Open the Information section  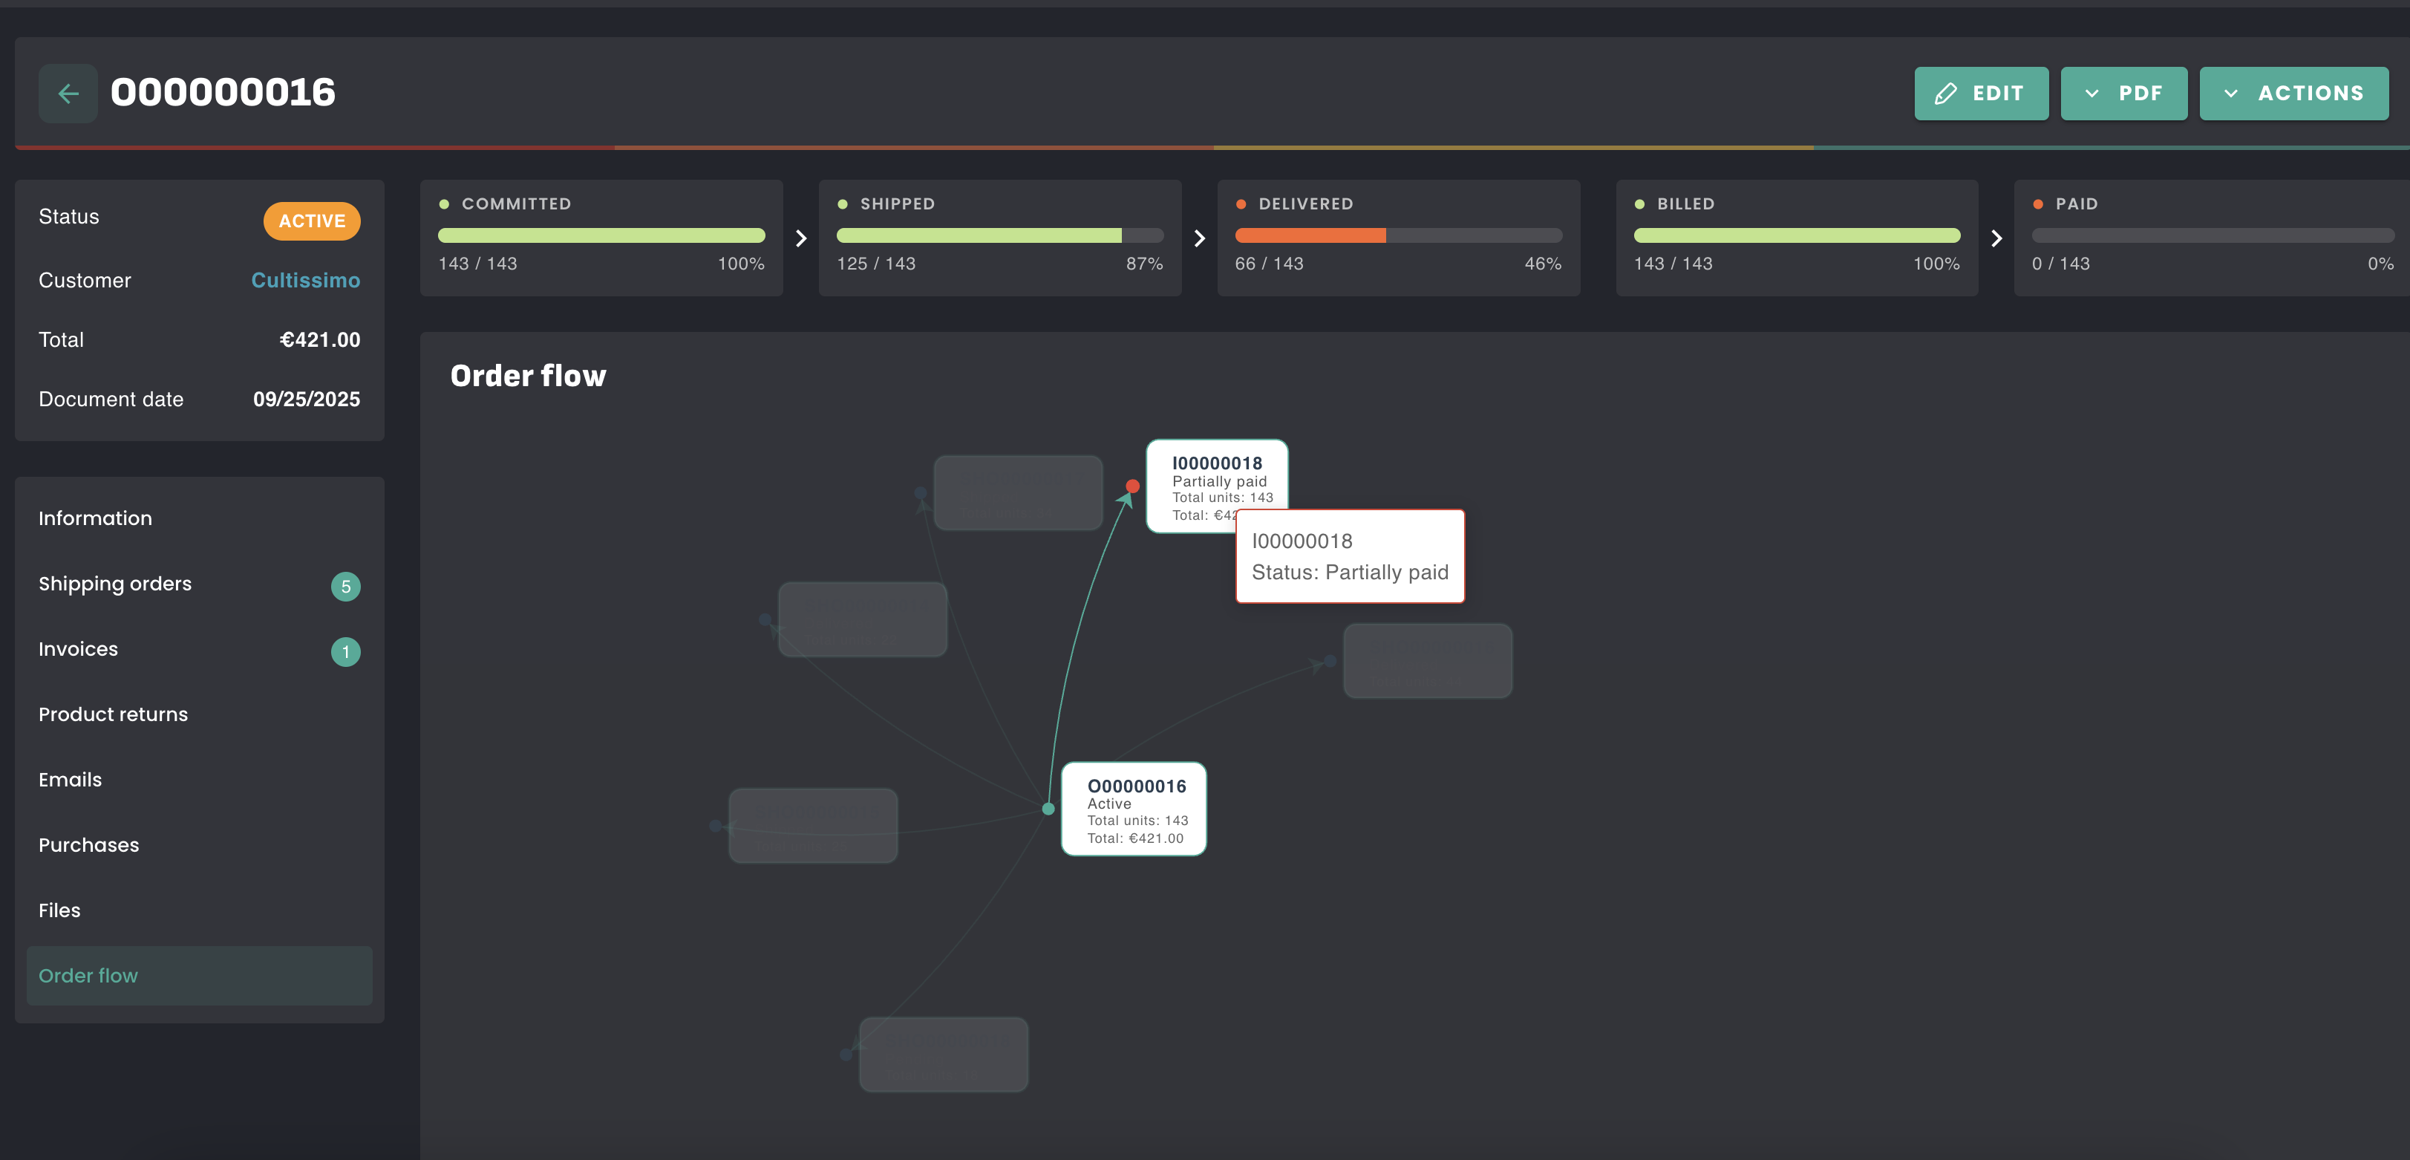click(x=96, y=518)
